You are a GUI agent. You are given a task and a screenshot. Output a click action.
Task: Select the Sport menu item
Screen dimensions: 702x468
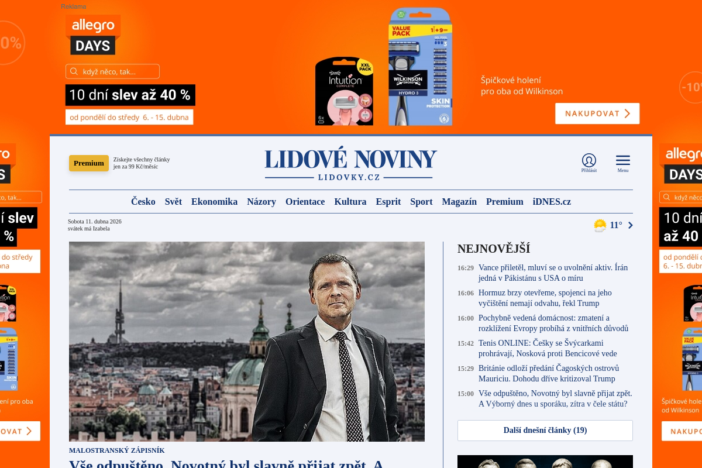pyautogui.click(x=421, y=202)
